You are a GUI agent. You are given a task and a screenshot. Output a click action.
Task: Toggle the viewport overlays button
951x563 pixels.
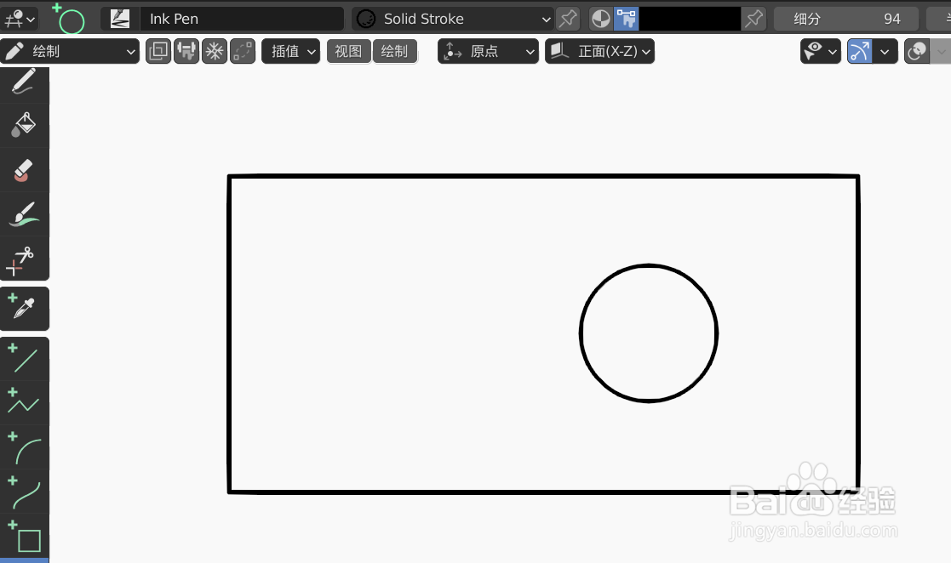(916, 52)
